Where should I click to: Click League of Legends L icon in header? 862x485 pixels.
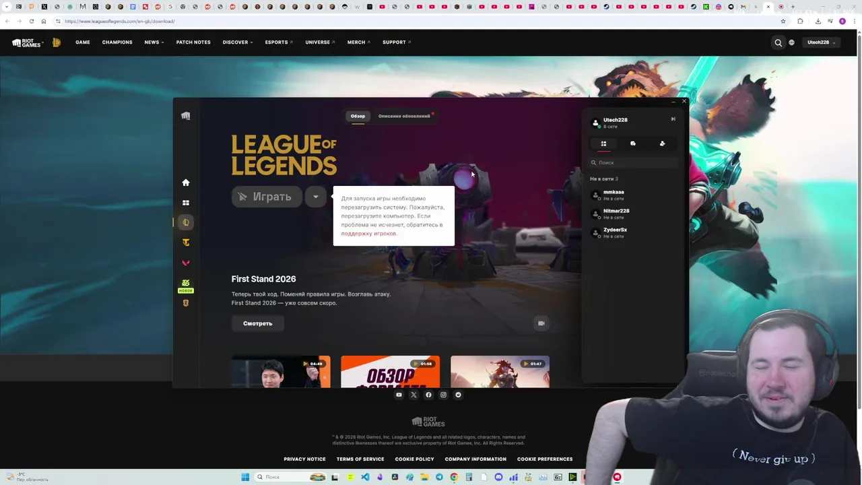57,42
